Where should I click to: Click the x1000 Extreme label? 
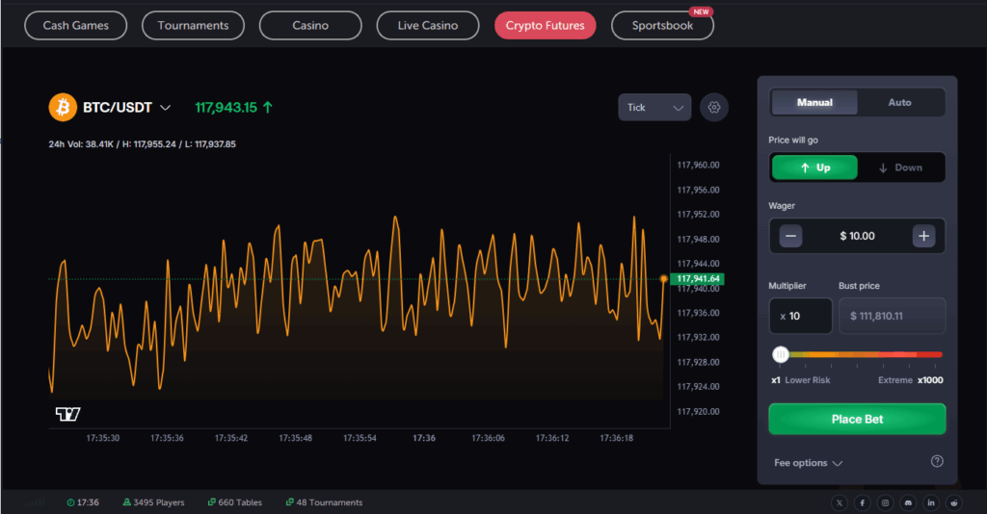click(x=911, y=380)
